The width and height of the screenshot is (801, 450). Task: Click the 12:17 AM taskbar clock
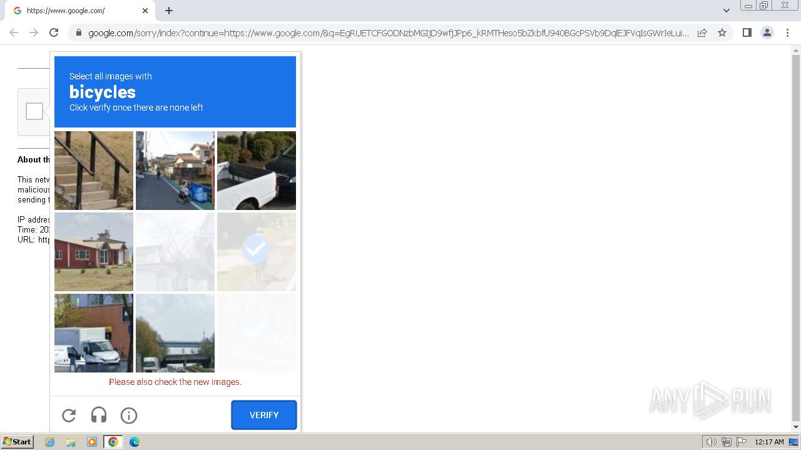coord(769,442)
